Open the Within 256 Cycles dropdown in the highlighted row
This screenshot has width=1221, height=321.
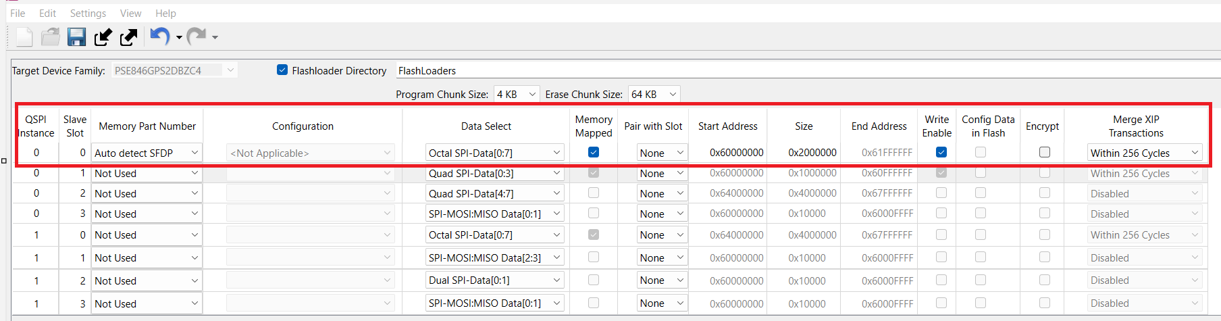click(1144, 153)
